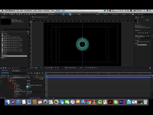
Task: Open Google Chrome from the dock
Action: [x=89, y=102]
